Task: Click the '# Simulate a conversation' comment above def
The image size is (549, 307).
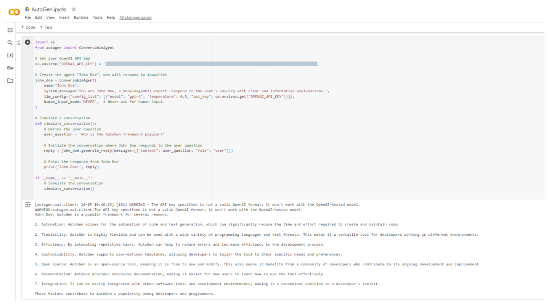Action: pos(63,118)
